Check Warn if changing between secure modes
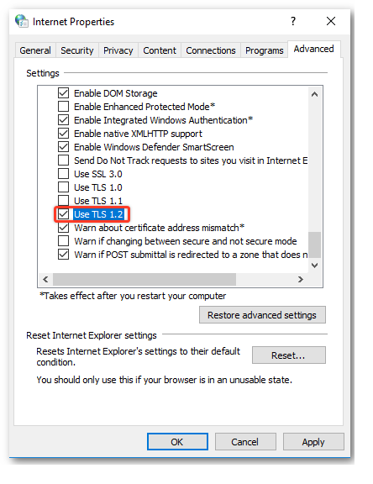This screenshot has width=373, height=484. (64, 241)
